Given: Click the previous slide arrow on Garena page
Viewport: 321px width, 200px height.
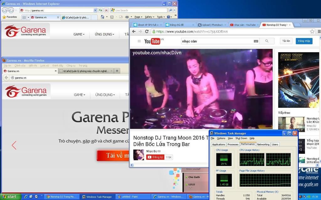Looking at the screenshot, I should 14,145.
